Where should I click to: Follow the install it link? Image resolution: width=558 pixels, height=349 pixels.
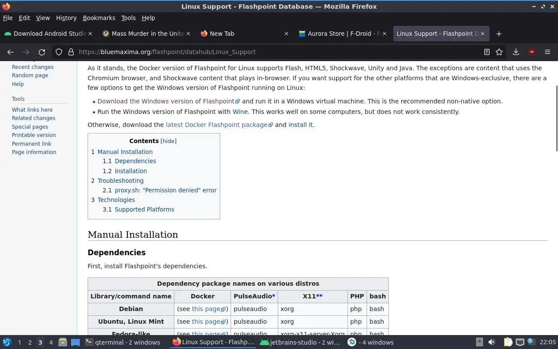[x=300, y=125]
